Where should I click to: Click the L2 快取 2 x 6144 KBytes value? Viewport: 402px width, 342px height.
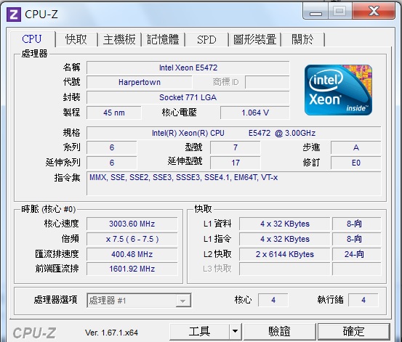[x=284, y=254]
